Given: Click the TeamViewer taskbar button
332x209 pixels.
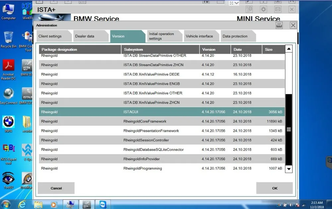Looking at the screenshot, I should point(103,205).
